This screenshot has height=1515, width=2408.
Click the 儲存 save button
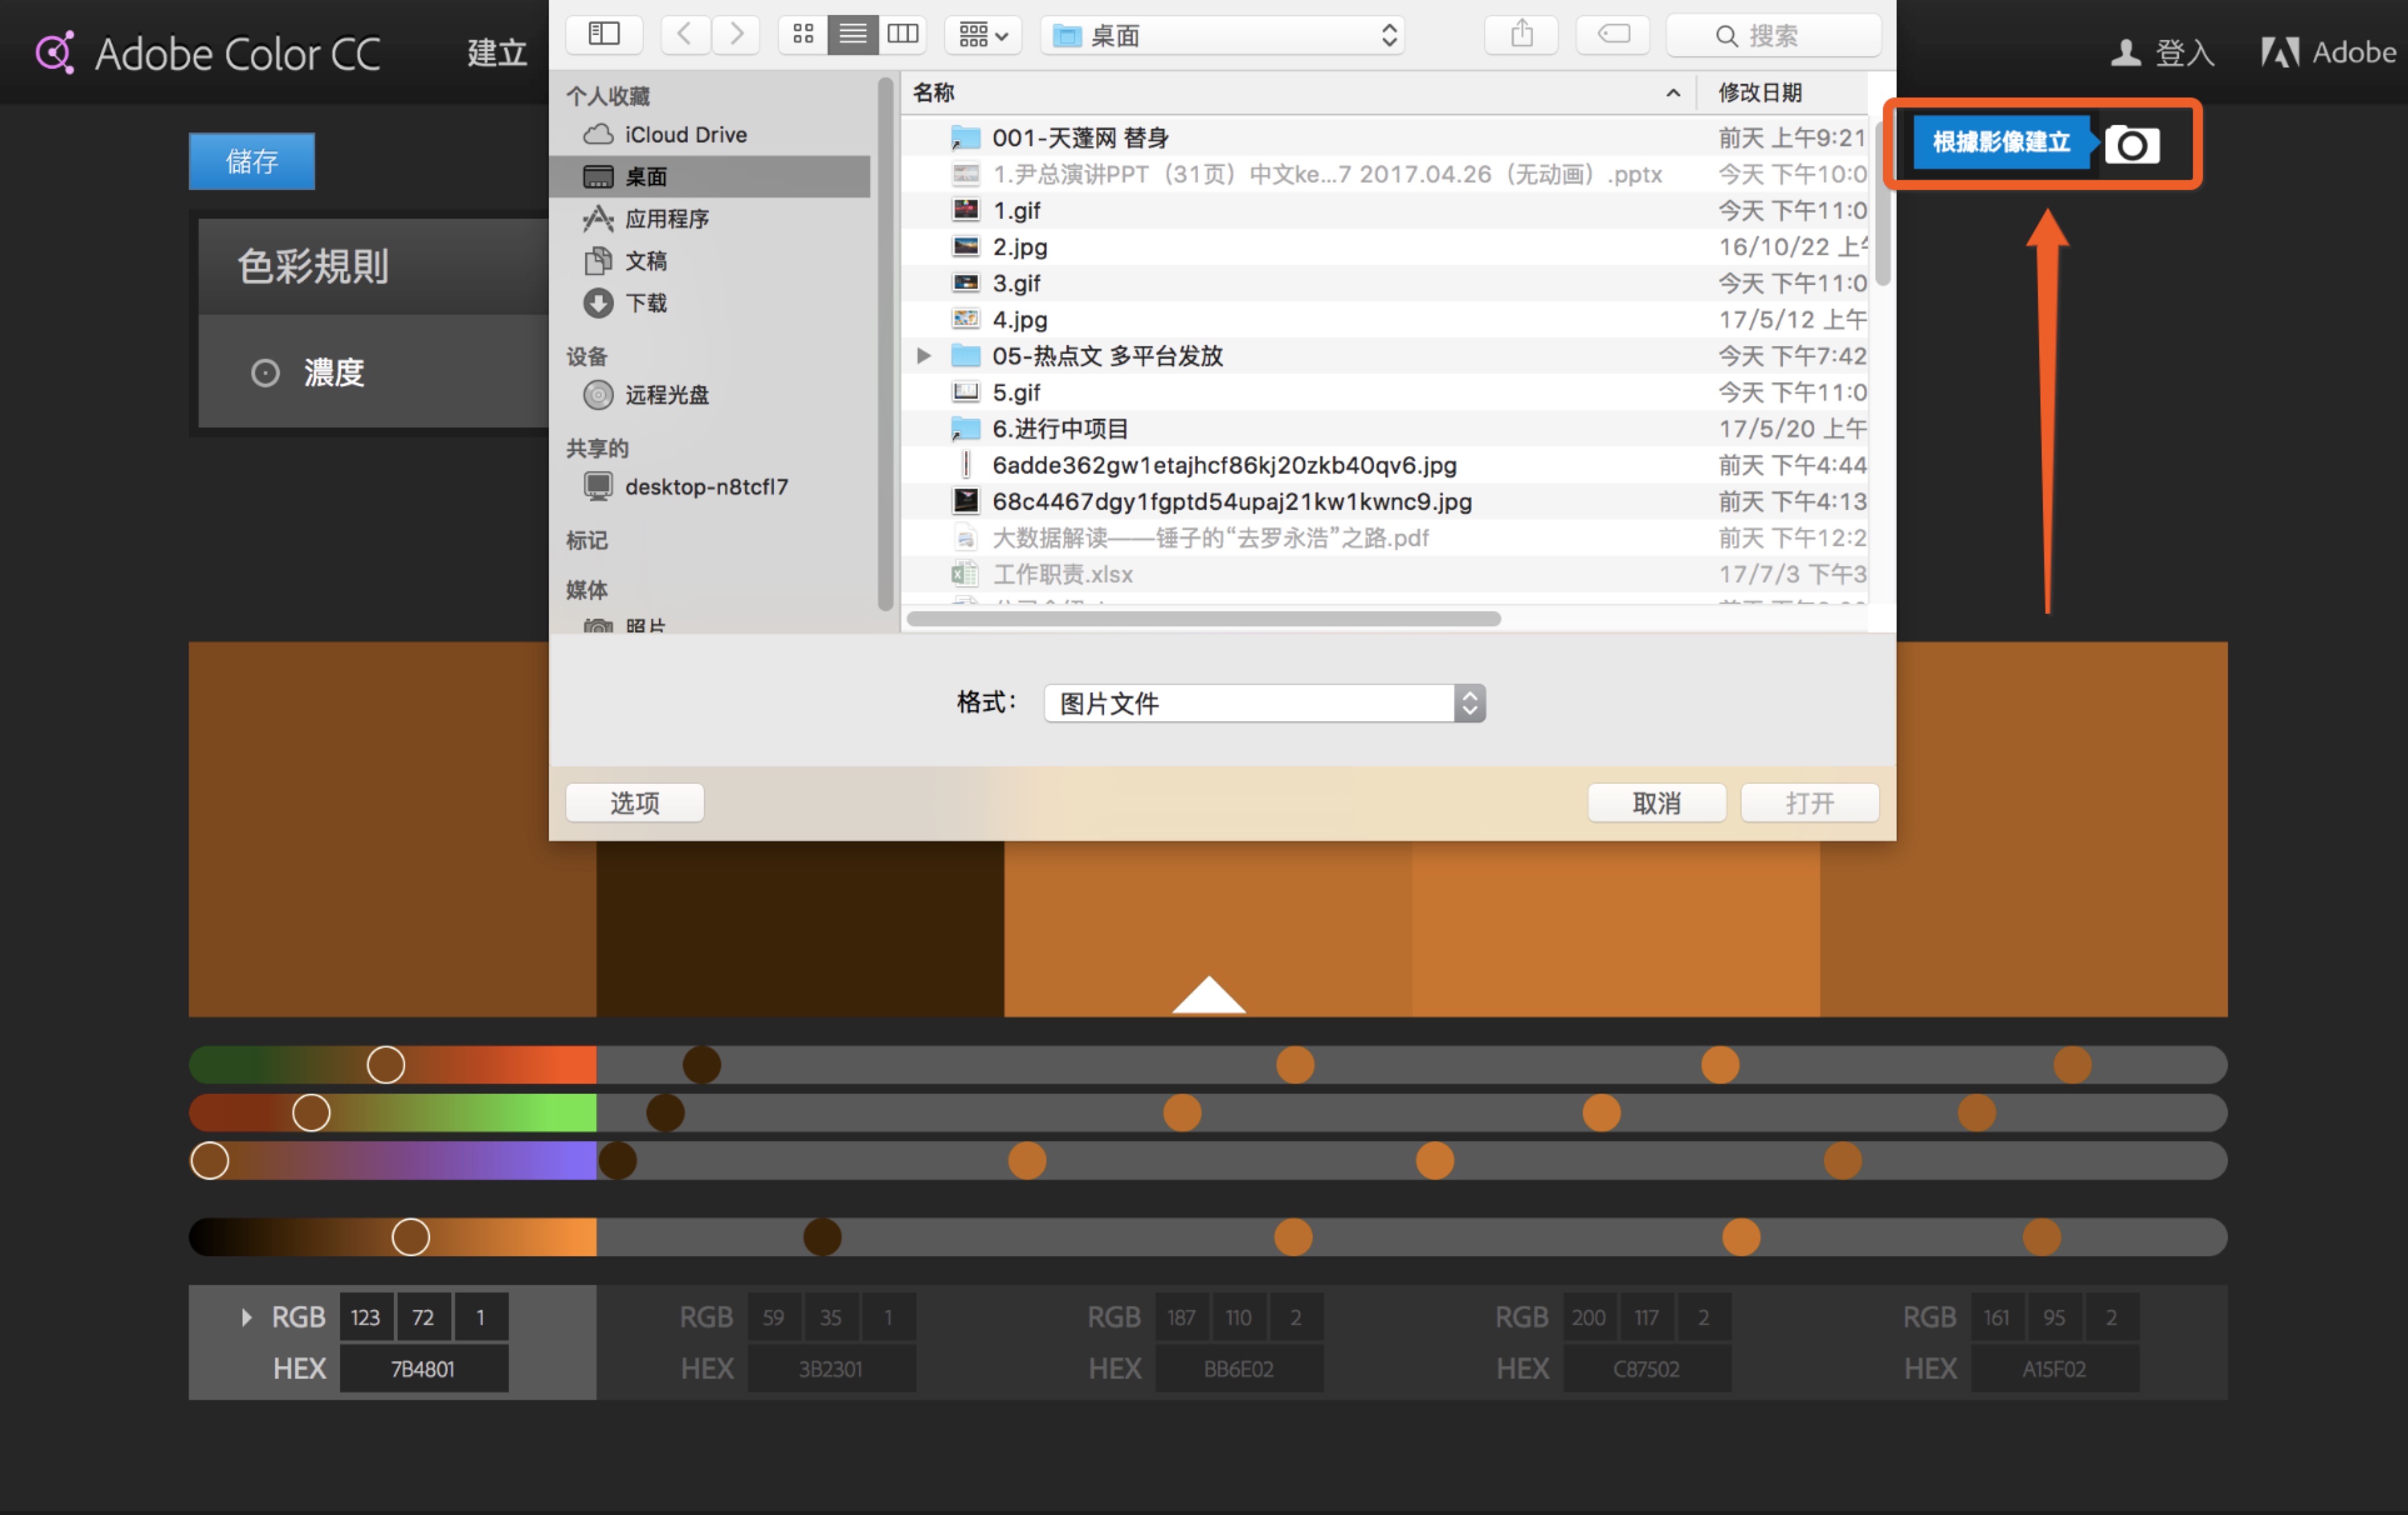coord(251,161)
